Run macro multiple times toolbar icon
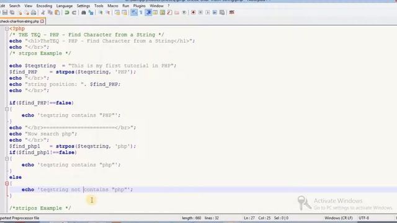Image resolution: width=397 pixels, height=223 pixels. point(215,12)
